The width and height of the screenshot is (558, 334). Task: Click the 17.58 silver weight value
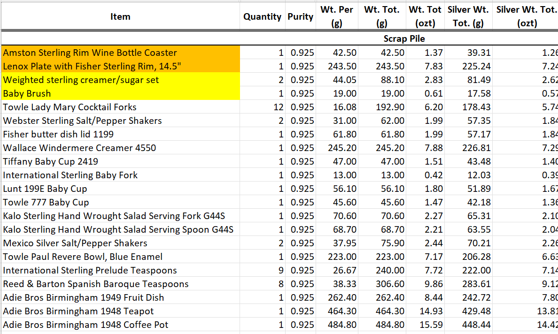pyautogui.click(x=479, y=93)
